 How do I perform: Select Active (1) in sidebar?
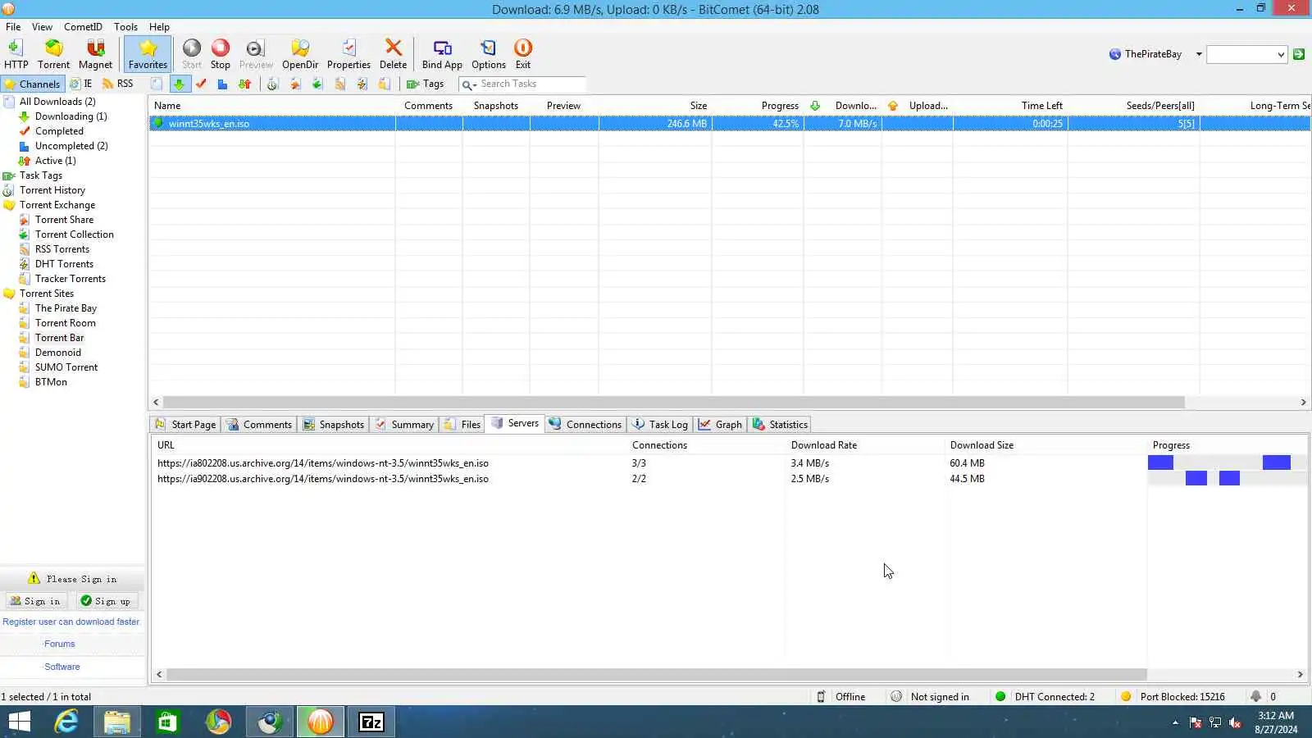(55, 161)
